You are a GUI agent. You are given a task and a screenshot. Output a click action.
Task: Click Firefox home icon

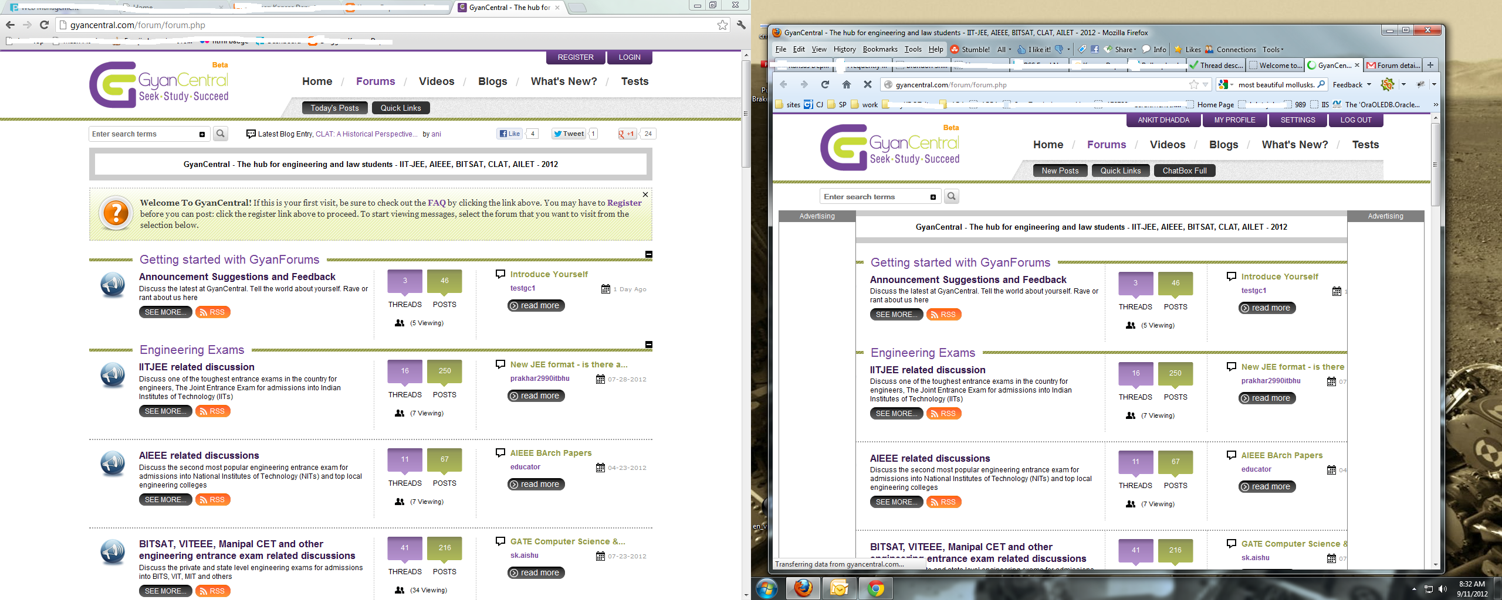[846, 84]
